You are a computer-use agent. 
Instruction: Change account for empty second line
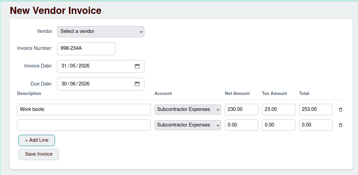tap(188, 125)
